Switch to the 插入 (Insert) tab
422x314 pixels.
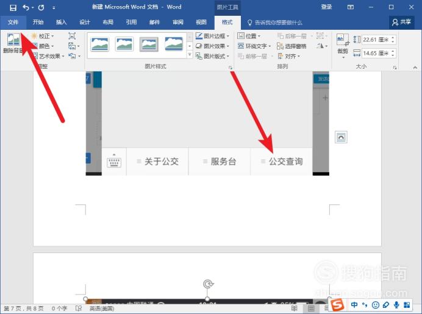62,22
